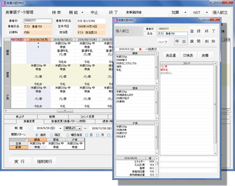Click the エネルギー row in nutrition list
The width and height of the screenshot is (235, 186).
click(x=135, y=162)
